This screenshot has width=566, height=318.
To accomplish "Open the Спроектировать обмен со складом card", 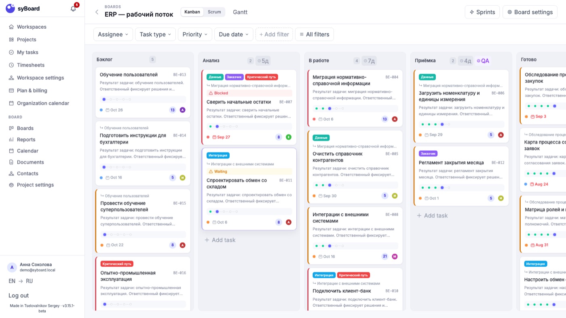I will pyautogui.click(x=249, y=189).
